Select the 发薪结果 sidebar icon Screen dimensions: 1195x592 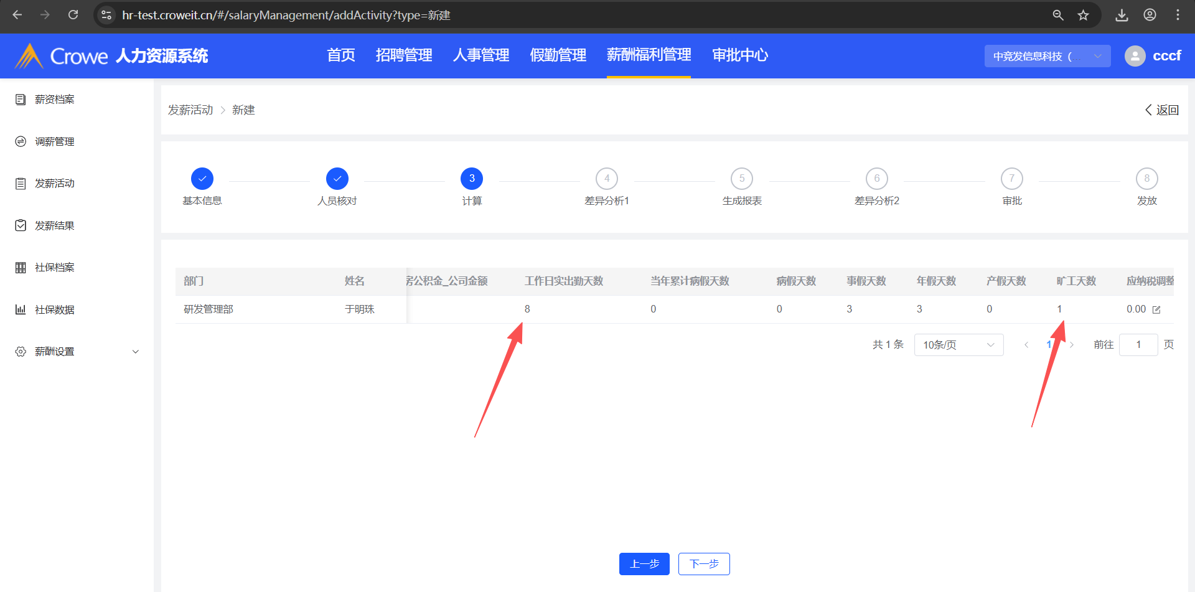pos(21,225)
